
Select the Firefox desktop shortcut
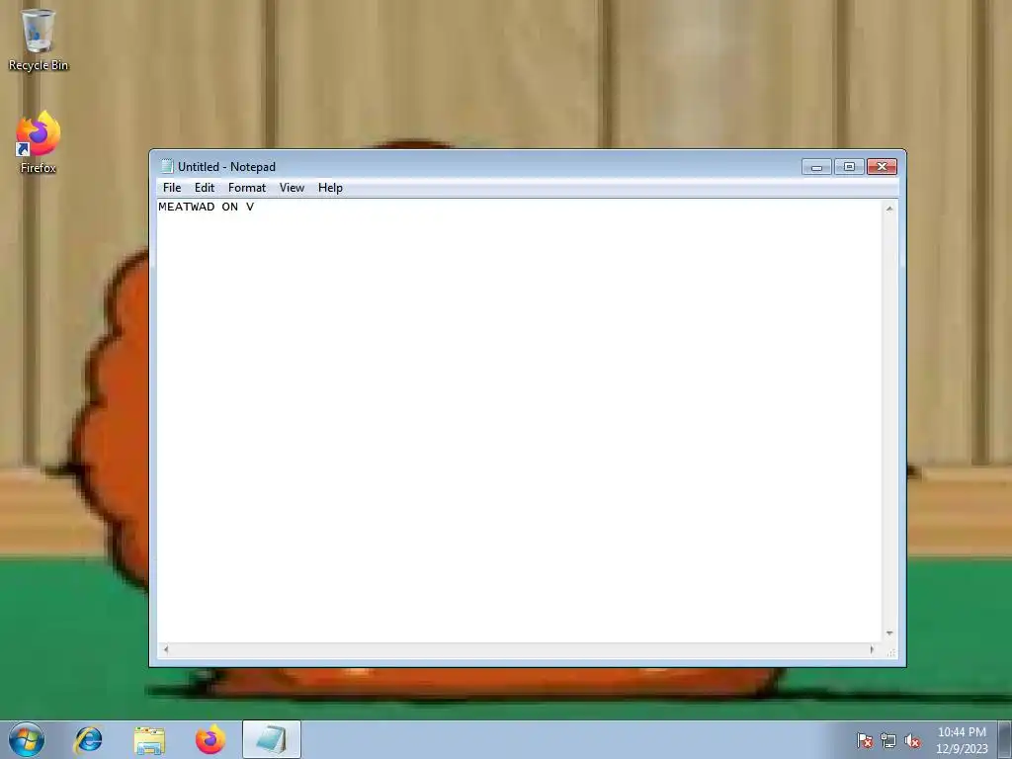tap(39, 142)
